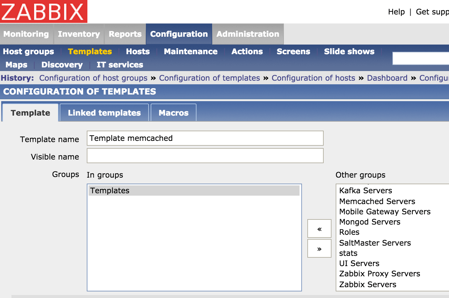Click the « move-left arrow button

(319, 228)
